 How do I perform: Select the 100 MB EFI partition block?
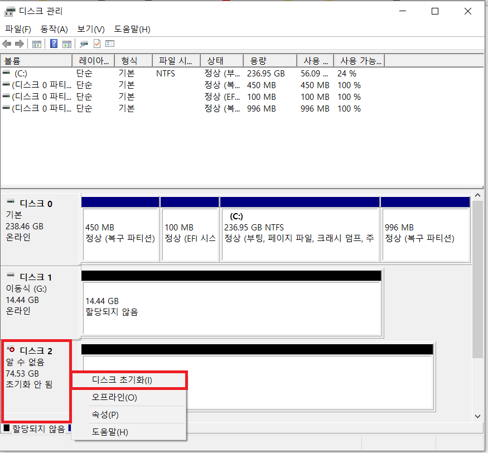(x=190, y=229)
